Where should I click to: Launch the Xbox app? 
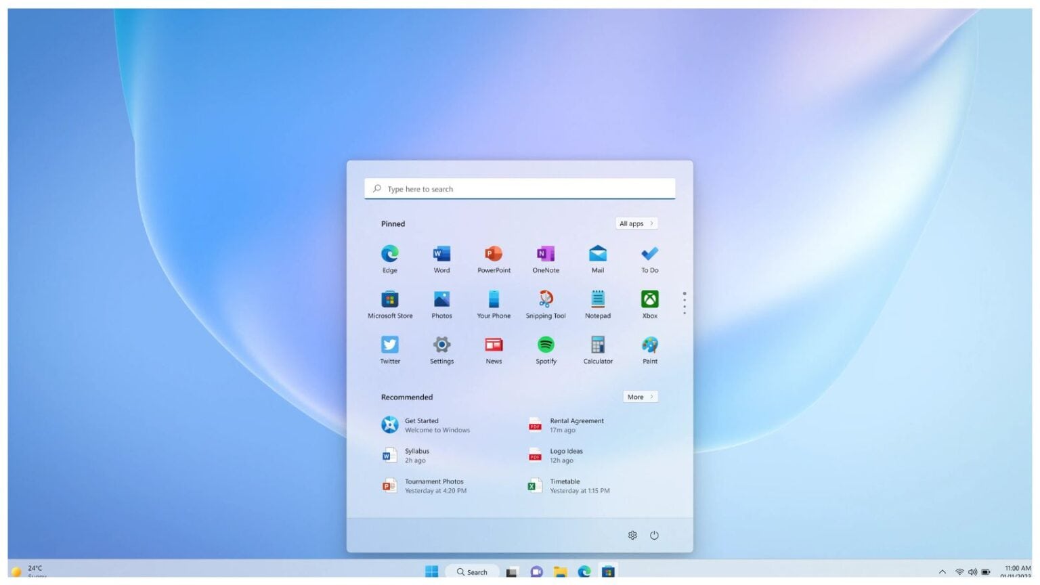650,304
